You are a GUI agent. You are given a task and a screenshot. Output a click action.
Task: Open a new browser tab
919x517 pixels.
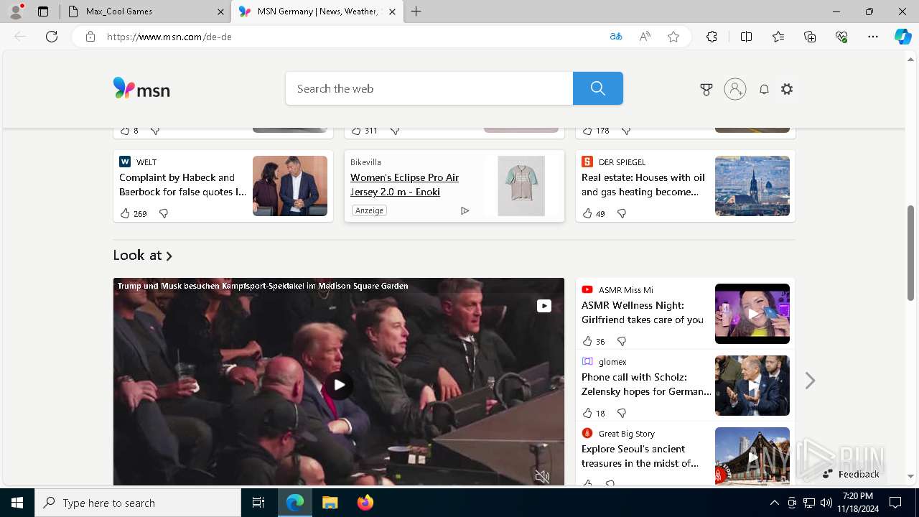pos(416,11)
